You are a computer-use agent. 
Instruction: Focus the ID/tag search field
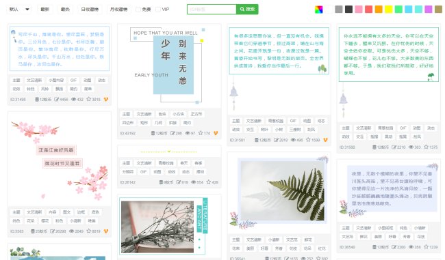pos(212,10)
